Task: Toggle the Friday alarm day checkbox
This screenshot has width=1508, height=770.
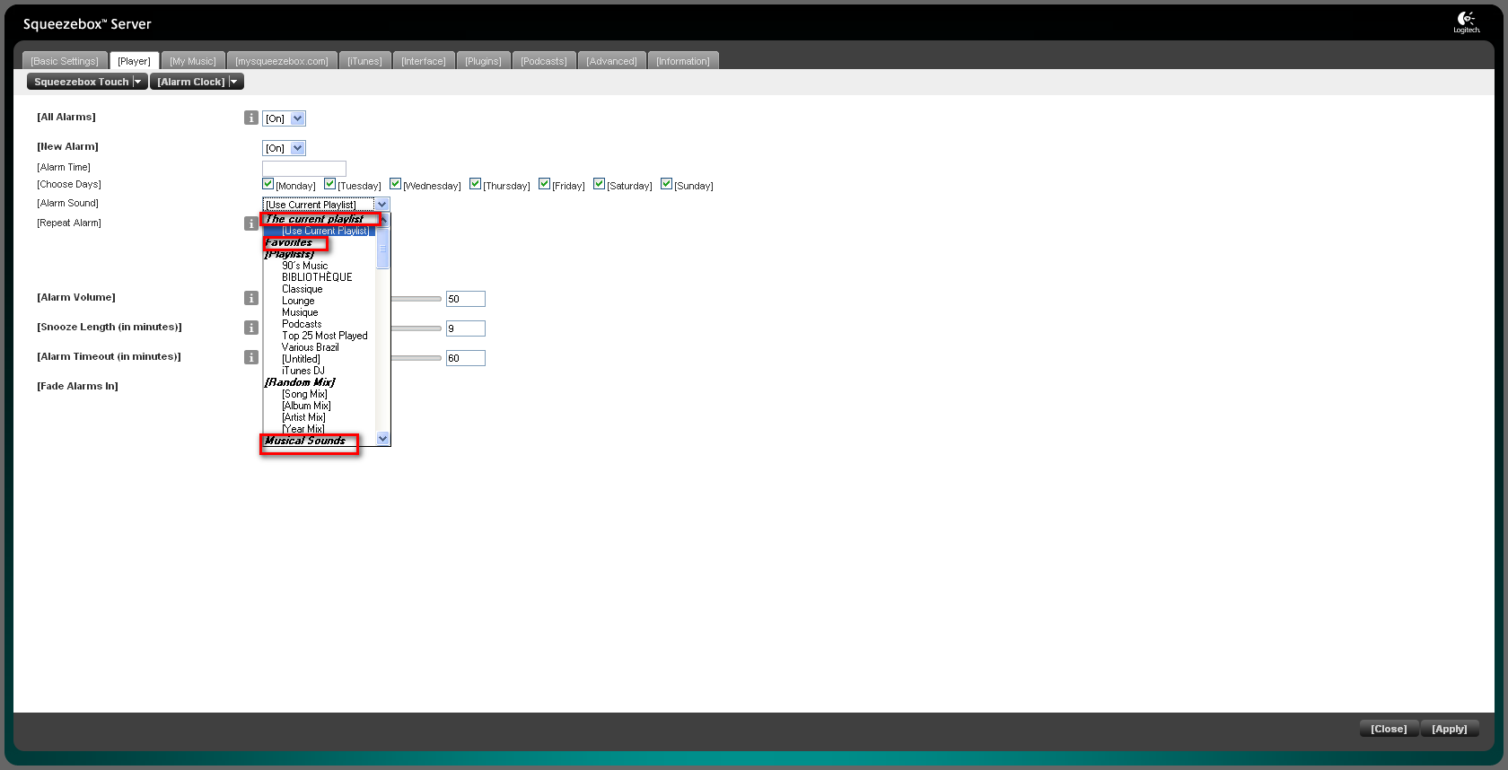Action: (544, 184)
